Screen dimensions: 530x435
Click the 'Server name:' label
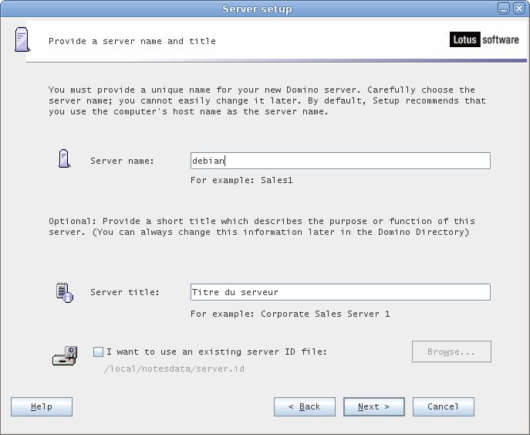coord(122,161)
